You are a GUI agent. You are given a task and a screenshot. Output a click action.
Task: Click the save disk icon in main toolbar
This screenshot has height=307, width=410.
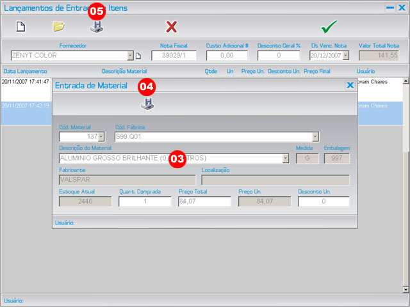click(x=95, y=27)
